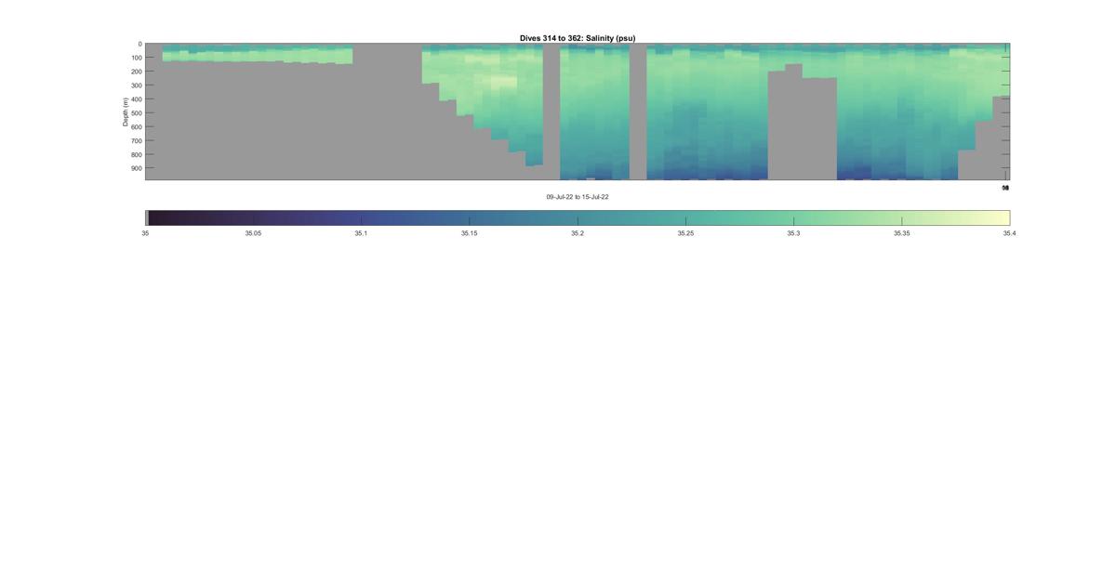Click the 35.4 label at the colorbar end
The width and height of the screenshot is (1116, 578).
coord(1009,234)
